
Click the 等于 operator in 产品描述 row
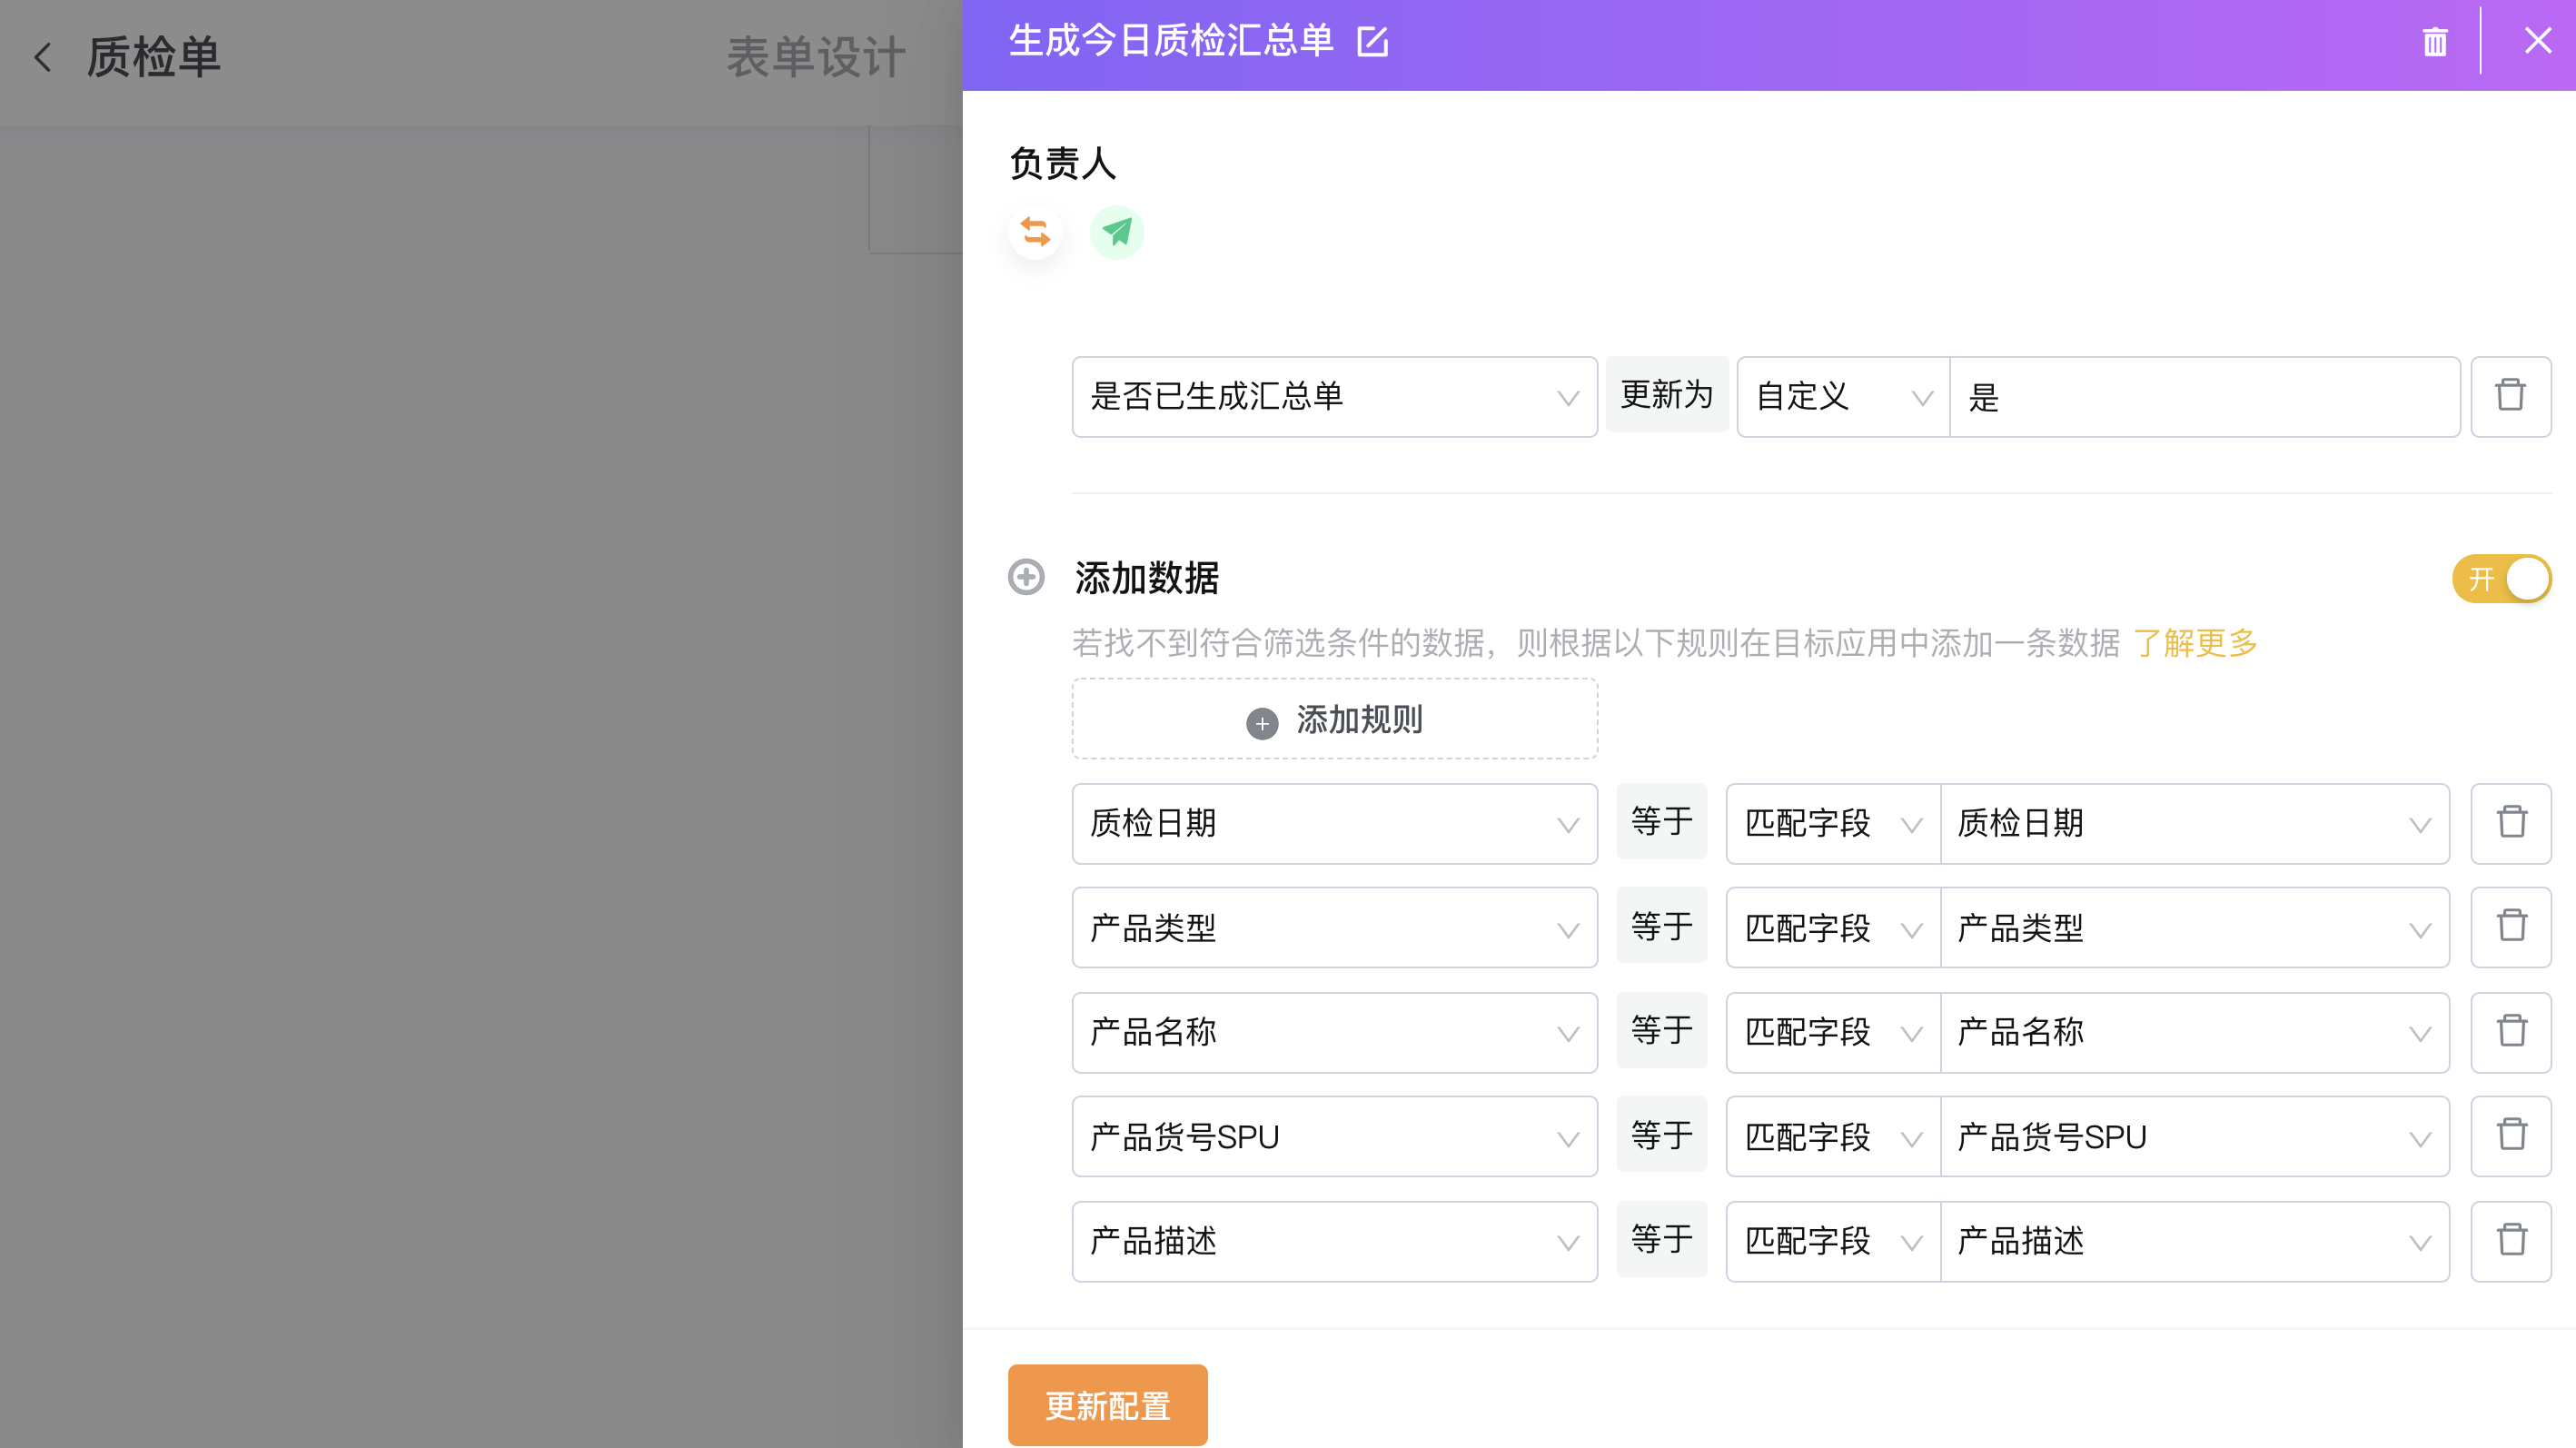tap(1662, 1239)
